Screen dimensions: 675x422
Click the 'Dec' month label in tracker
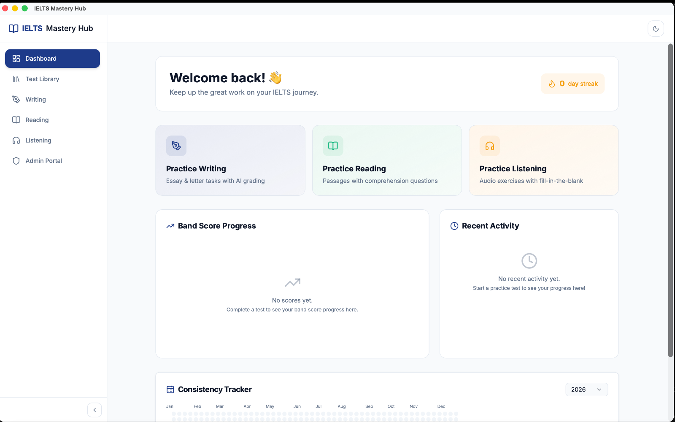pyautogui.click(x=441, y=406)
